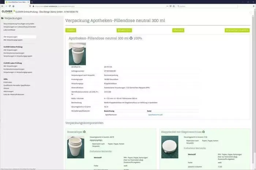
Task: Bookmark this page with the star icon
Action: coord(174,6)
